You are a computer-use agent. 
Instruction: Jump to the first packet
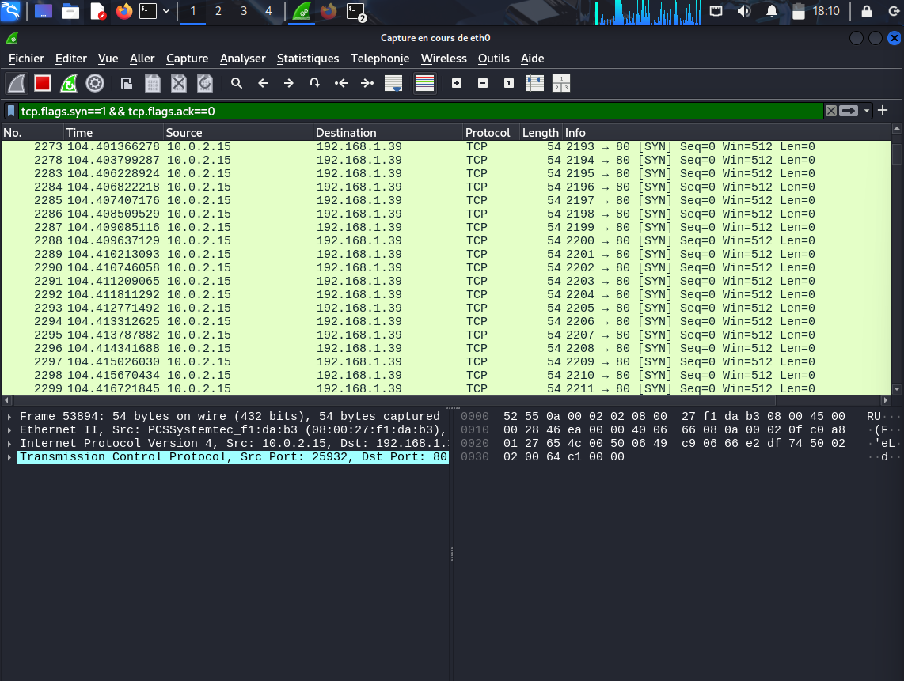click(x=341, y=83)
